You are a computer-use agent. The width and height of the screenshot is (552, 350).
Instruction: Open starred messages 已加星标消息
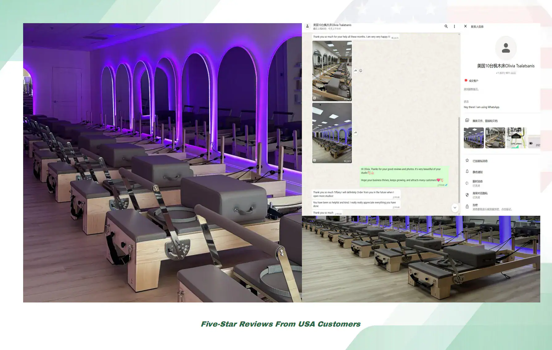[480, 161]
